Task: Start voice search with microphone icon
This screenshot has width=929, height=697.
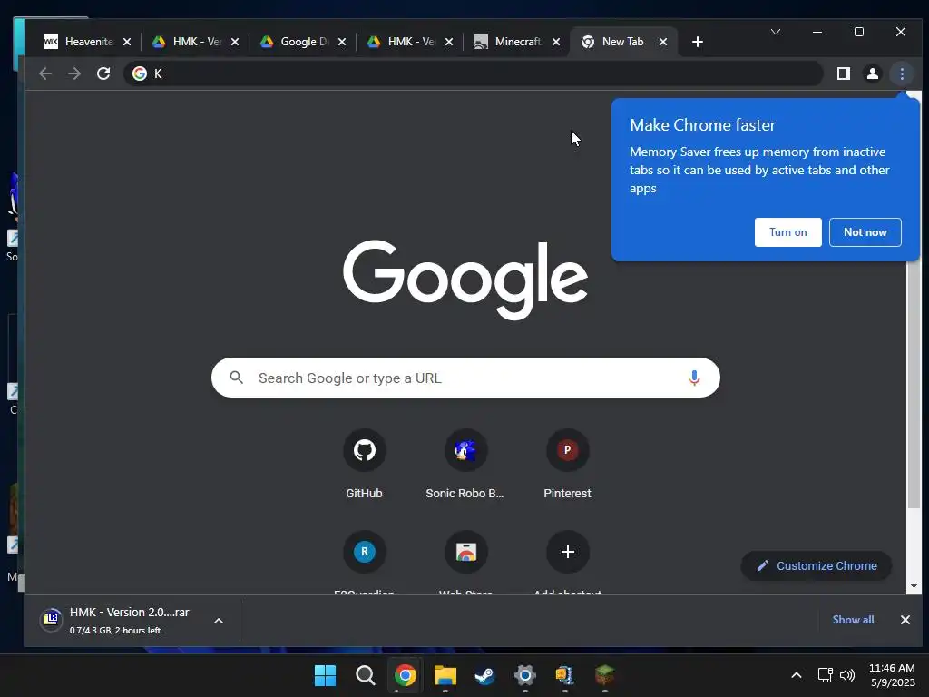Action: pos(694,378)
